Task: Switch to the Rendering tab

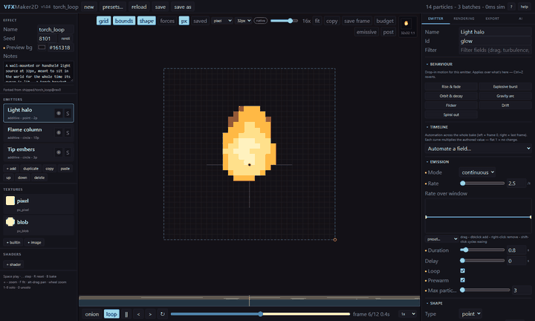Action: point(464,19)
